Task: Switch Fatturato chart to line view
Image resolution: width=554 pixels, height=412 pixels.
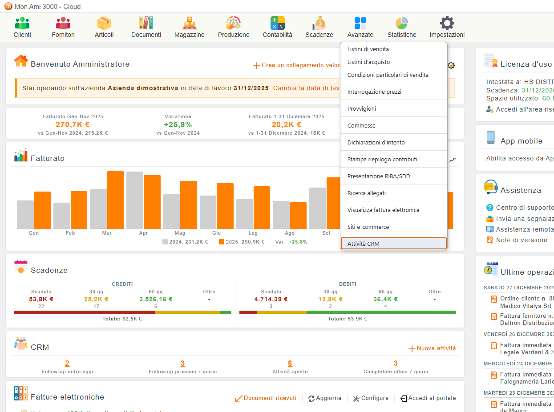Action: 453,160
